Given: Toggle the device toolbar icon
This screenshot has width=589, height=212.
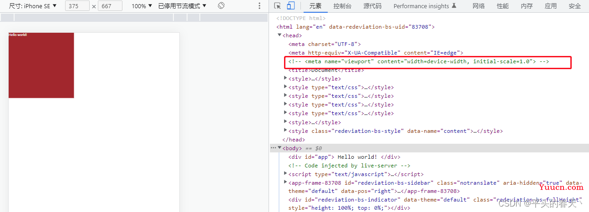Looking at the screenshot, I should point(290,6).
